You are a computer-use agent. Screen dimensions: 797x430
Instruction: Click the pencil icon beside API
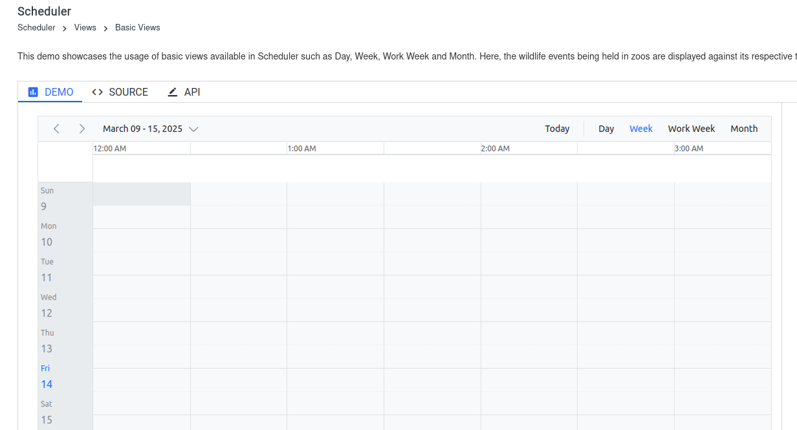[x=172, y=92]
